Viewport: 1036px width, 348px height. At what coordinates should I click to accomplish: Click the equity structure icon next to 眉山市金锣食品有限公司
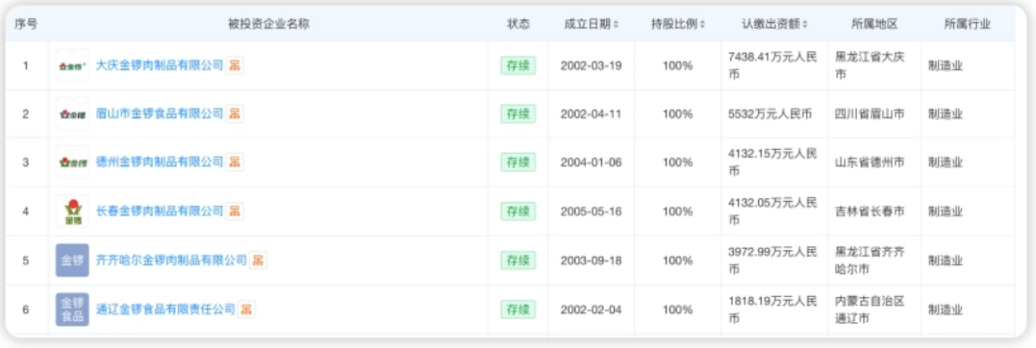(235, 113)
